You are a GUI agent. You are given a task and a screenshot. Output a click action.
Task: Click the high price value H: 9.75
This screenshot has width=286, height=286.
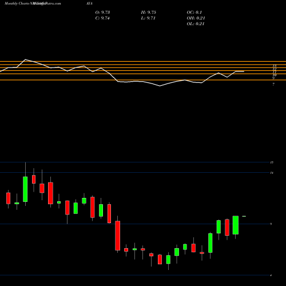click(x=149, y=13)
